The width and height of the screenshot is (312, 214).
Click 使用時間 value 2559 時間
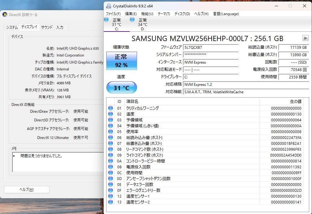pos(293,77)
